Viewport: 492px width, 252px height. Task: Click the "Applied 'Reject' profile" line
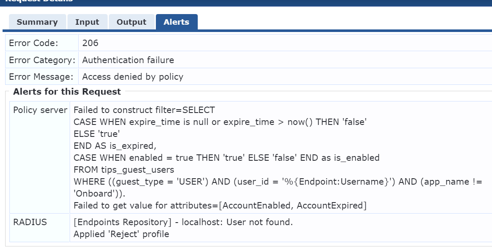tap(121, 234)
